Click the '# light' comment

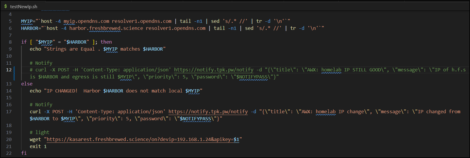click(x=39, y=133)
